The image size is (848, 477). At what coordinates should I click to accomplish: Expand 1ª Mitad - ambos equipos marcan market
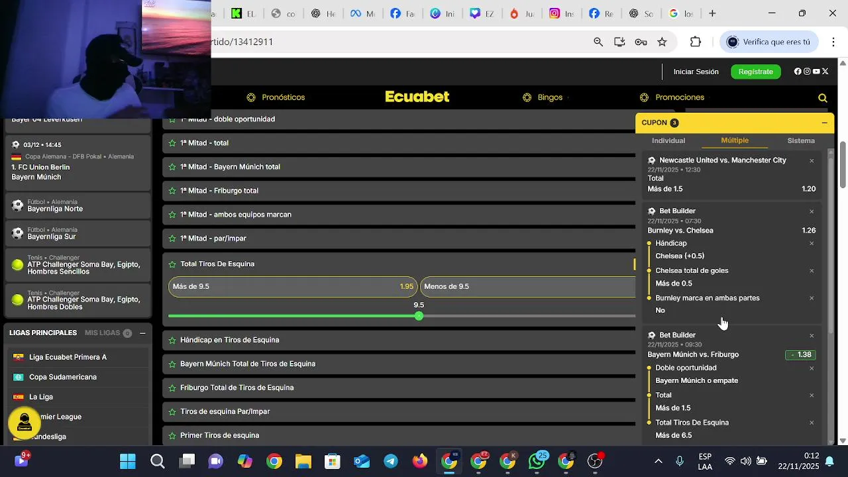tap(399, 215)
